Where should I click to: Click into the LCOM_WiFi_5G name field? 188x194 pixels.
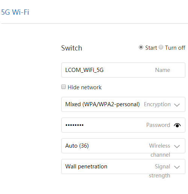[123, 70]
